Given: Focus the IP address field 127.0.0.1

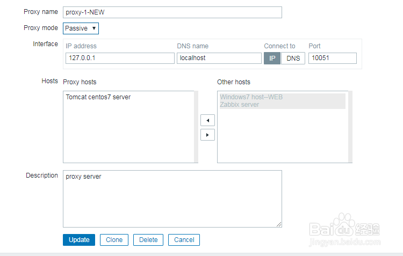Looking at the screenshot, I should (120, 58).
